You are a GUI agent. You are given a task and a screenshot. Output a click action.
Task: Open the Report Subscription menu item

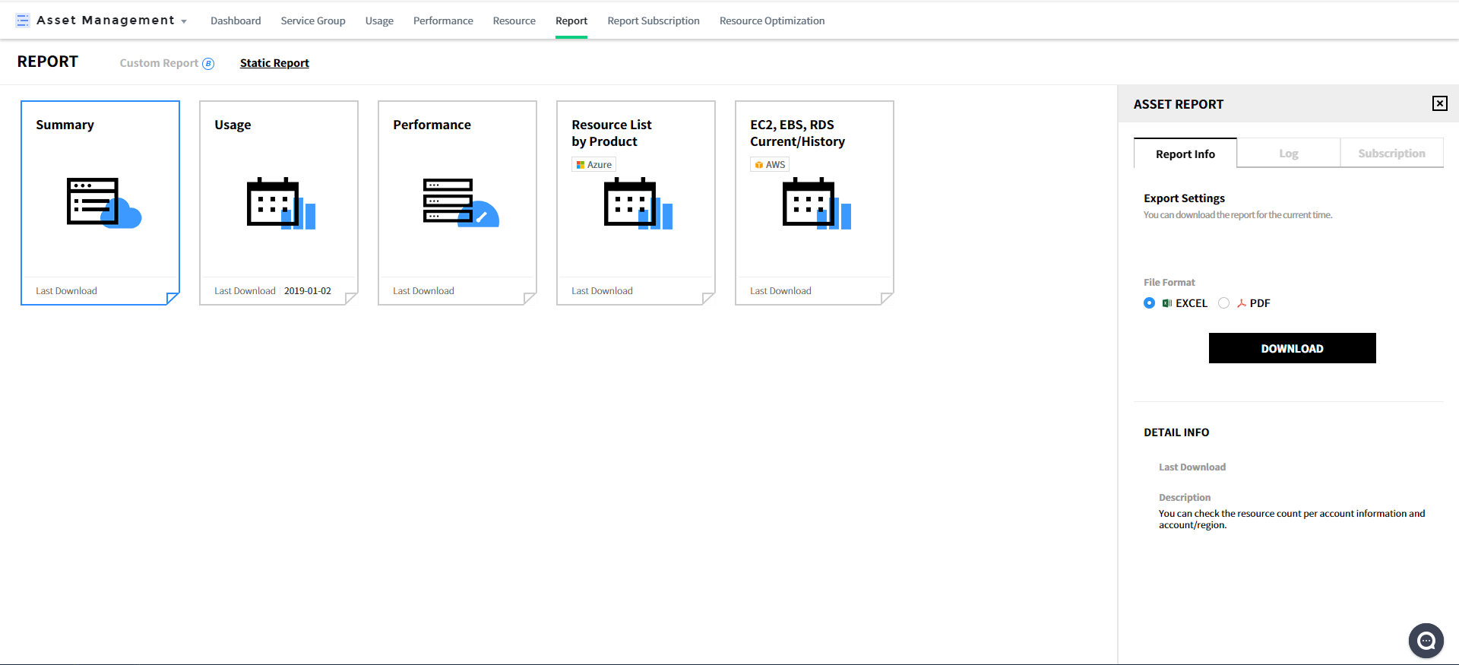653,21
